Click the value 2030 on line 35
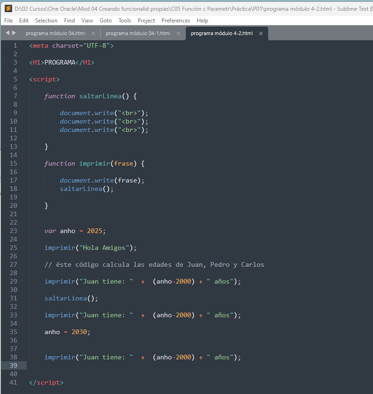This screenshot has width=373, height=394. (x=79, y=332)
